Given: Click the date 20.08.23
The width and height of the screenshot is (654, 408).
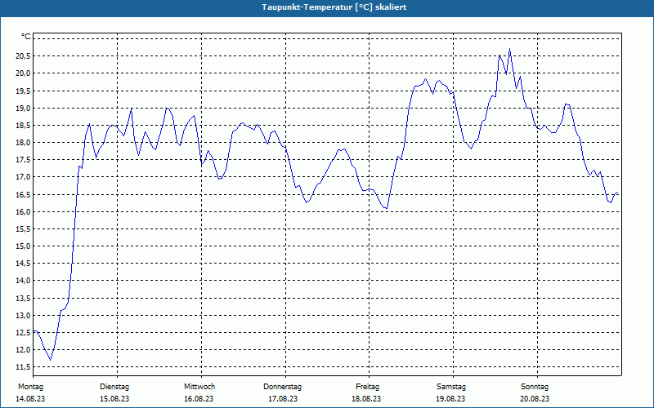Looking at the screenshot, I should (x=535, y=399).
